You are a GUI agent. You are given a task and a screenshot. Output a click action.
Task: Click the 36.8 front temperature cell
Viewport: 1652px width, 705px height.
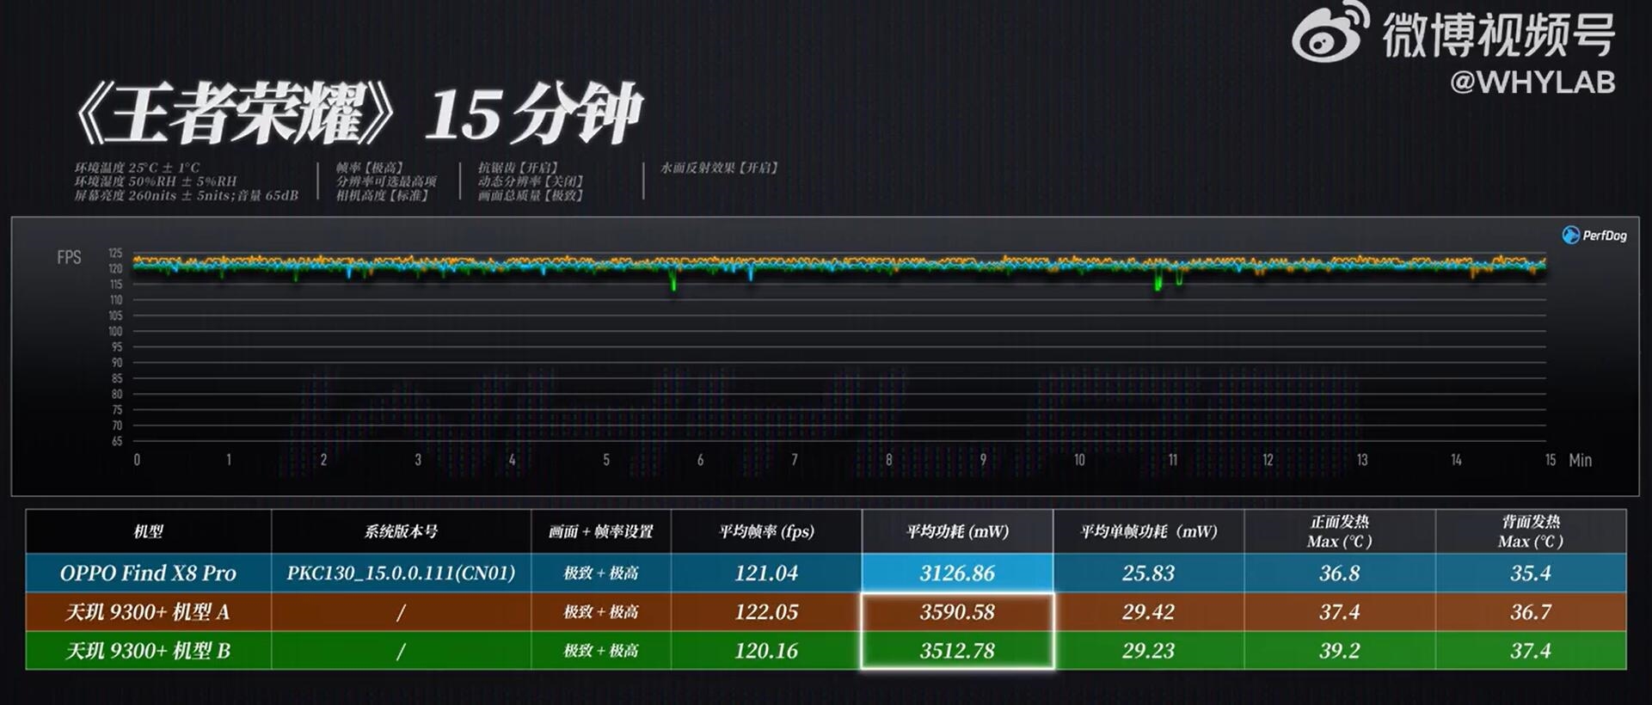tap(1340, 573)
